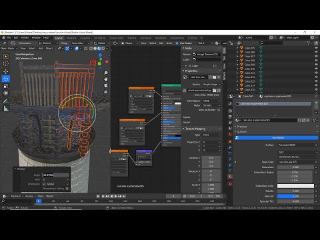
Task: Select the active Rotate tool
Action: click(x=6, y=79)
